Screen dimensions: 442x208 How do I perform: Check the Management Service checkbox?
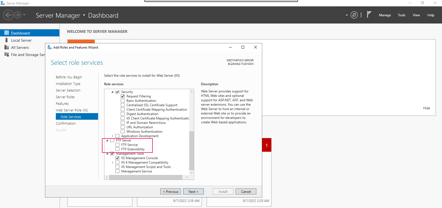pos(117,171)
